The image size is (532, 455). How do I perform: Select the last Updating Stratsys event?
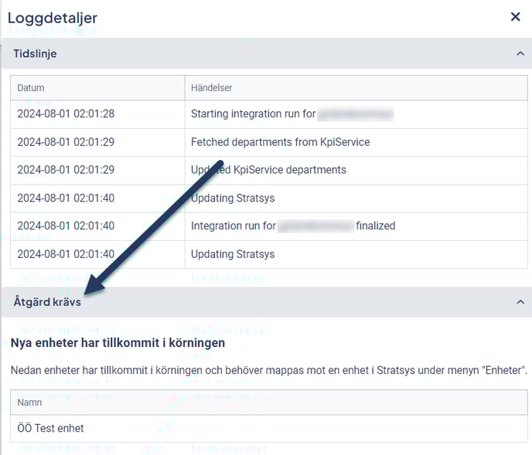(x=233, y=254)
